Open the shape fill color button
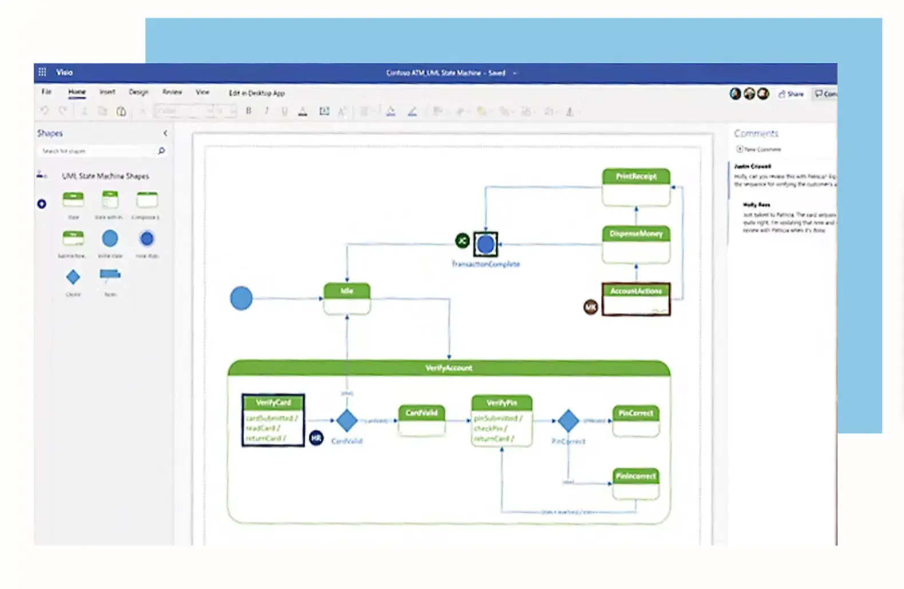Viewport: 904px width, 589px height. 391,111
